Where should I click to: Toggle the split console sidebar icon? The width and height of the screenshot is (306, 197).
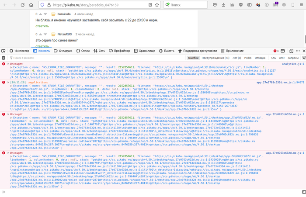coord(304,192)
